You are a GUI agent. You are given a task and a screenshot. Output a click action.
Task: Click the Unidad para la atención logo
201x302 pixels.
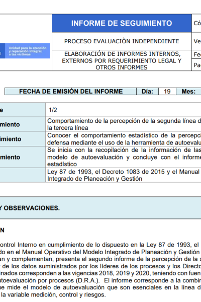(x=25, y=51)
